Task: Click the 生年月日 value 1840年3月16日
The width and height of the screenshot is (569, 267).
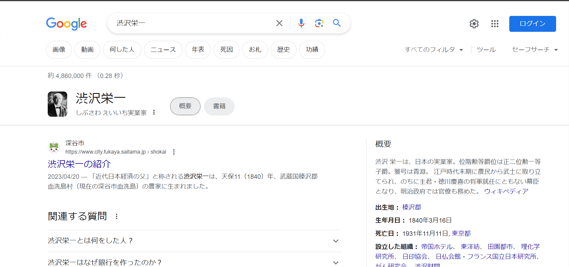Action: pos(430,220)
